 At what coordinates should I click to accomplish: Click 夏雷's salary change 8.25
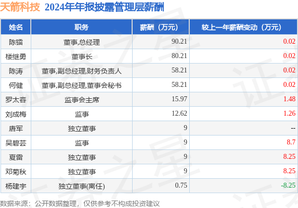pyautogui.click(x=289, y=157)
